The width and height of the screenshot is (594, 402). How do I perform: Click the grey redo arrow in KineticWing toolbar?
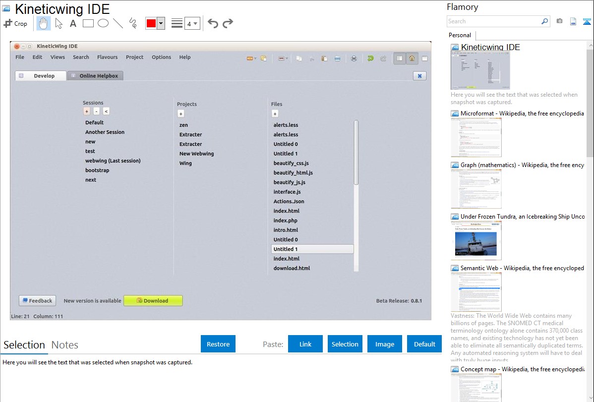pyautogui.click(x=383, y=58)
